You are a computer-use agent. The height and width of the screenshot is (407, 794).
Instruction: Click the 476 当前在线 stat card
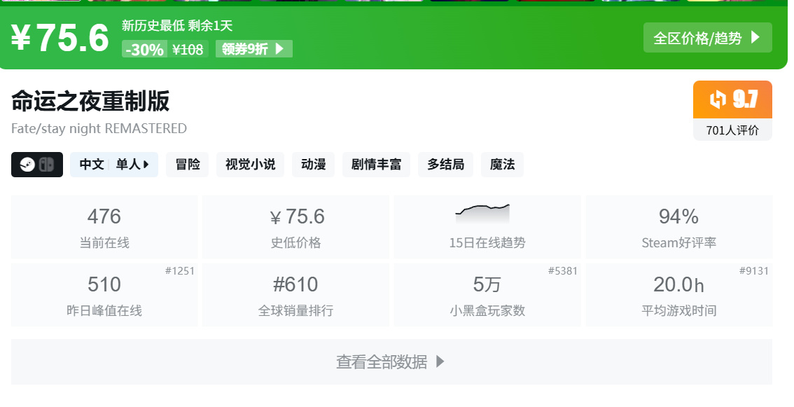104,226
